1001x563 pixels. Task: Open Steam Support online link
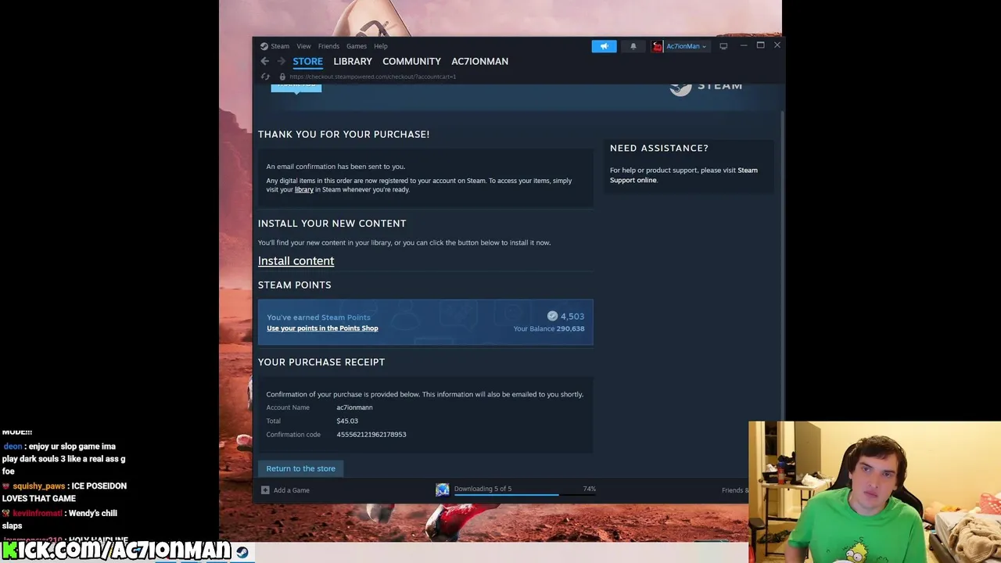[x=683, y=175]
